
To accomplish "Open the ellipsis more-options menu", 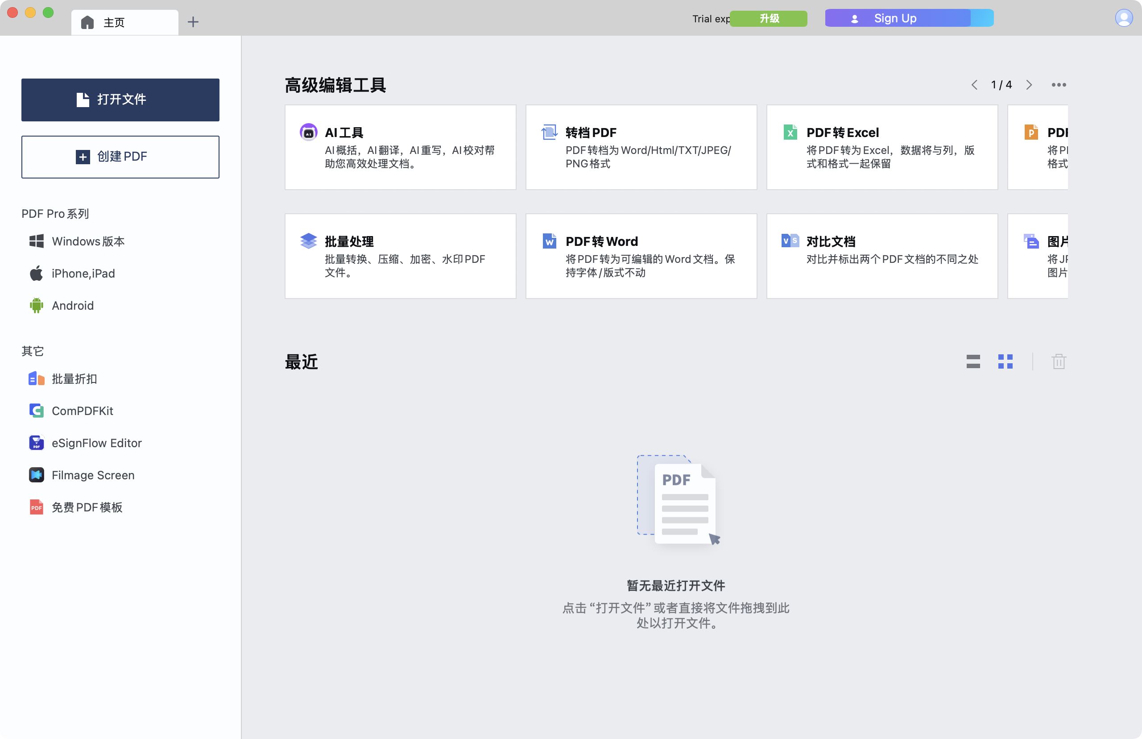I will 1059,84.
